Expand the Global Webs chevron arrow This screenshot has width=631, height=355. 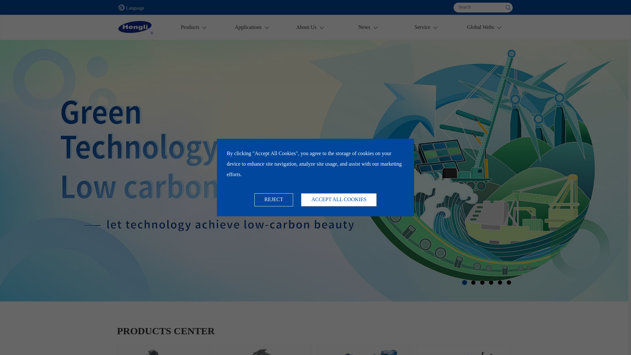click(499, 28)
